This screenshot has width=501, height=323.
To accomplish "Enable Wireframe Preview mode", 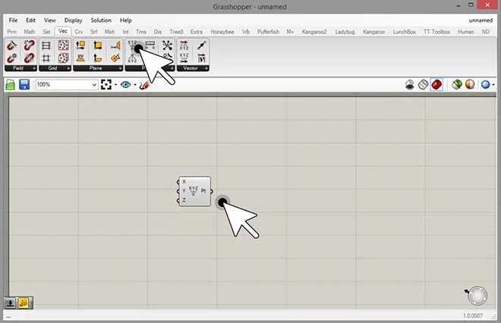I will 423,85.
